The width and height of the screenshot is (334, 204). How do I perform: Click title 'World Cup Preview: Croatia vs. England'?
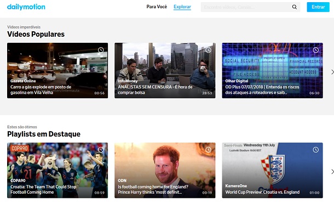(262, 192)
